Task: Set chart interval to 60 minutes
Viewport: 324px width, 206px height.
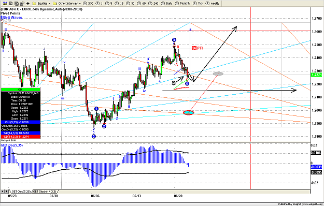Action: click(142, 3)
